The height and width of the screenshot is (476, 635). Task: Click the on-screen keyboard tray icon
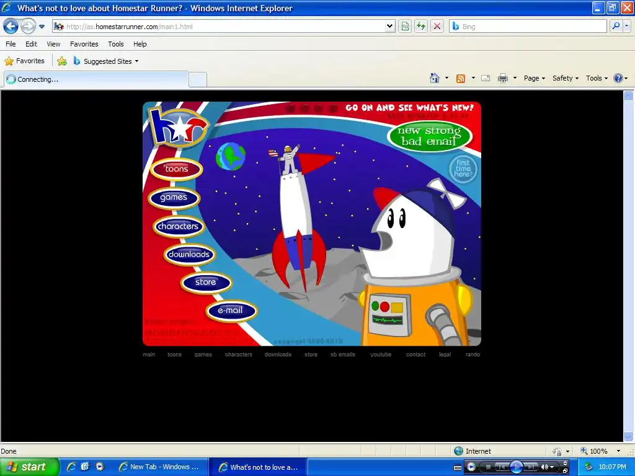[x=457, y=467]
